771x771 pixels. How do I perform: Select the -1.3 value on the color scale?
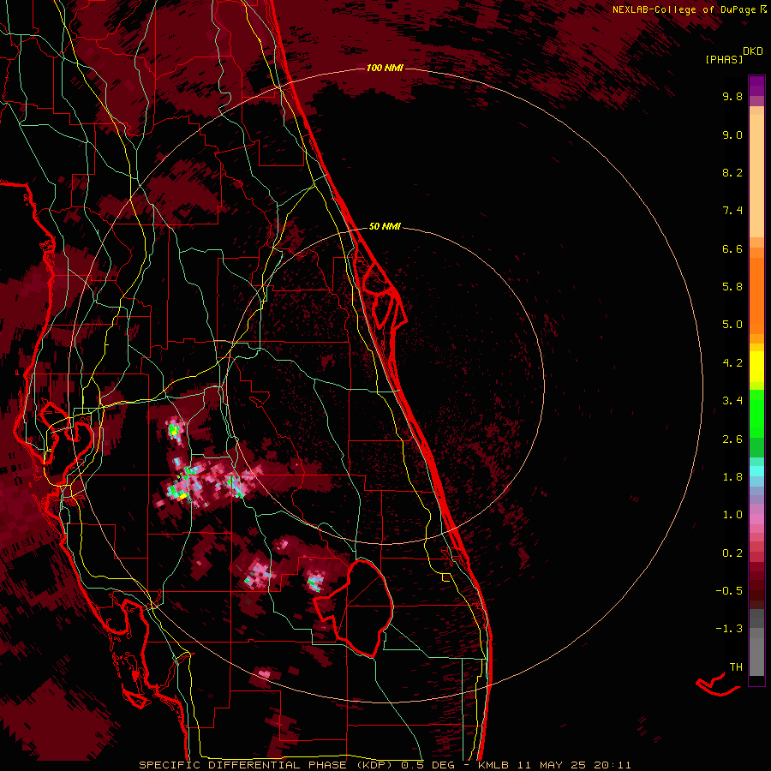point(729,629)
